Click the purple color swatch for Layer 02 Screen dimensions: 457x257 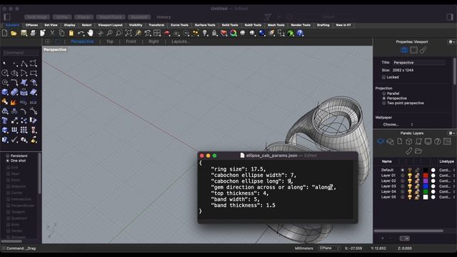pos(426,181)
